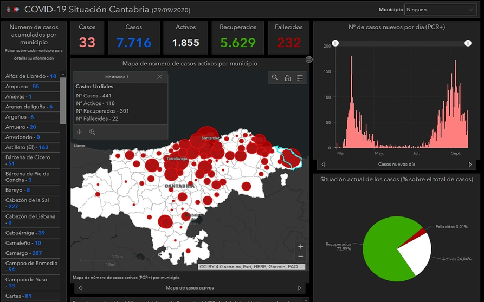Select Campoo de Yuso - 13
484x302 pixels.
(30, 283)
